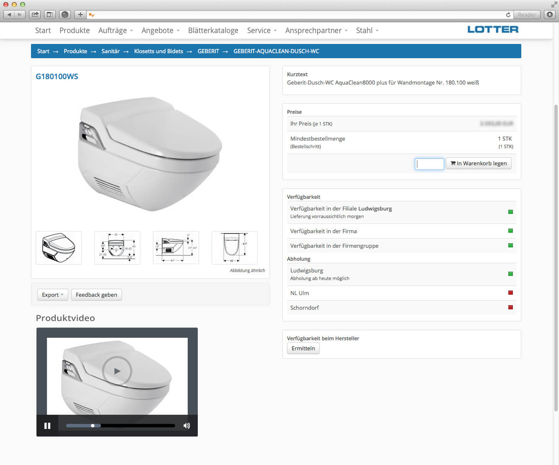Click the In Warenkorb legen button
The height and width of the screenshot is (465, 559).
pyautogui.click(x=479, y=163)
